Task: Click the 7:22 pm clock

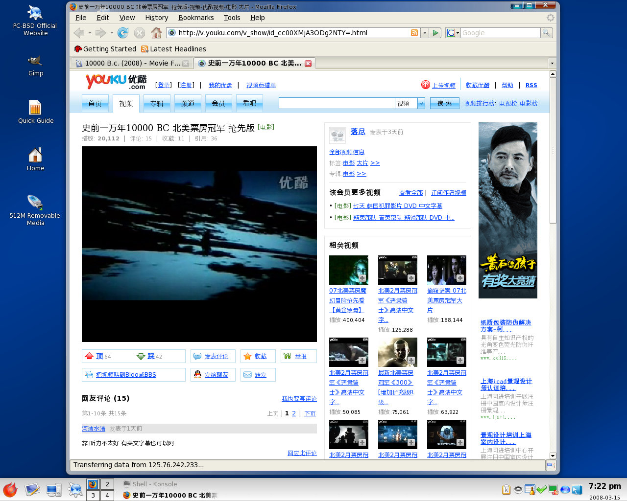Action: point(604,486)
